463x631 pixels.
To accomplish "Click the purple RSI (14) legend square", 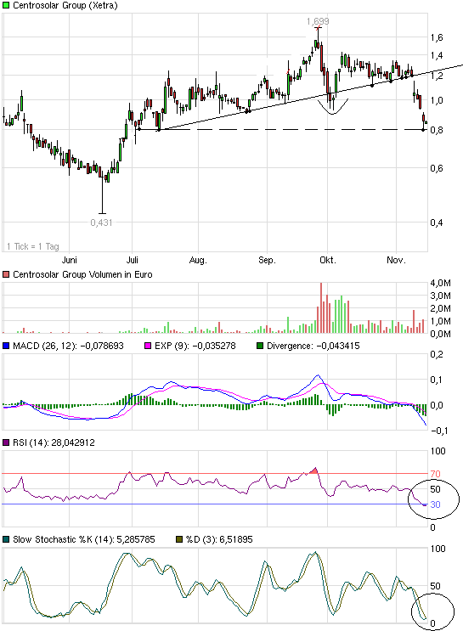I will point(6,442).
